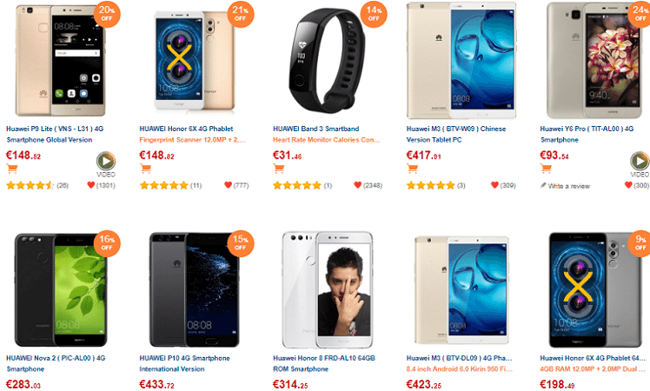Open Huawei P9 Lite product title link
Viewport: 650px width, 391px height.
coord(55,134)
